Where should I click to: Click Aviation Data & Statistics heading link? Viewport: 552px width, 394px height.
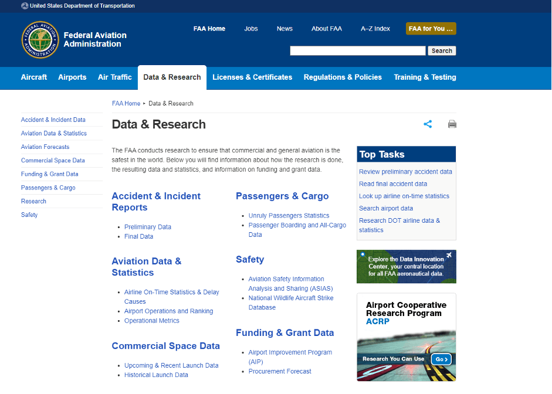pos(147,267)
